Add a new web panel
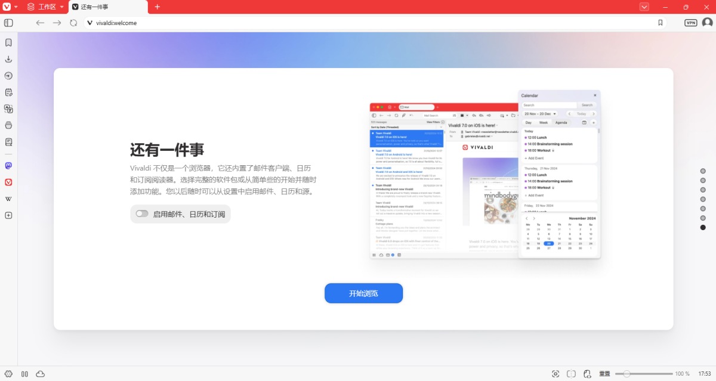Viewport: 716px width, 381px height. (x=8, y=215)
